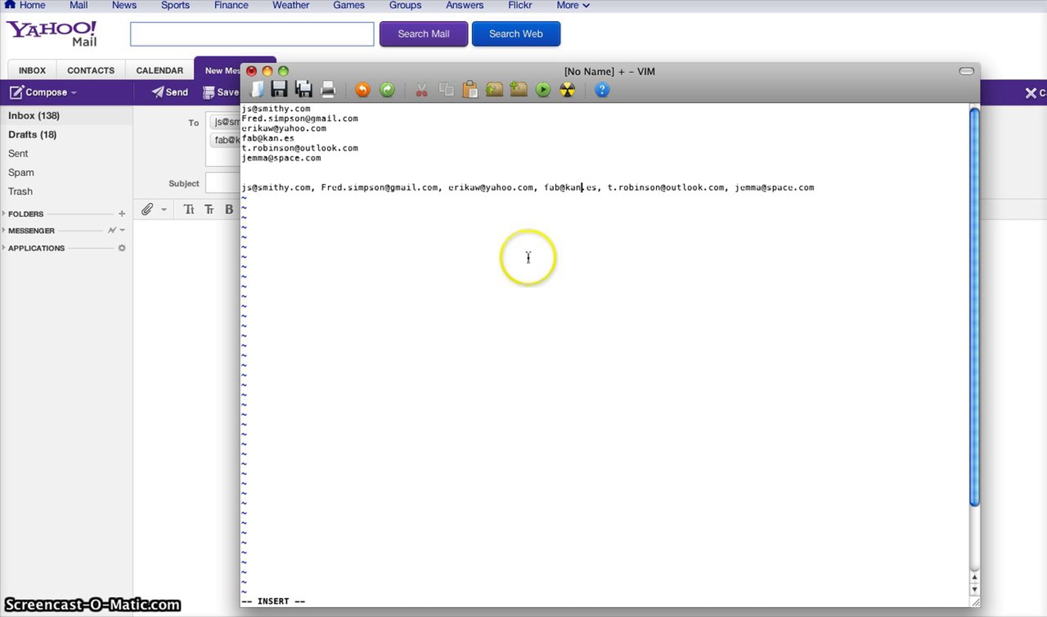Go to Yahoo Weather link
The image size is (1047, 617).
291,5
